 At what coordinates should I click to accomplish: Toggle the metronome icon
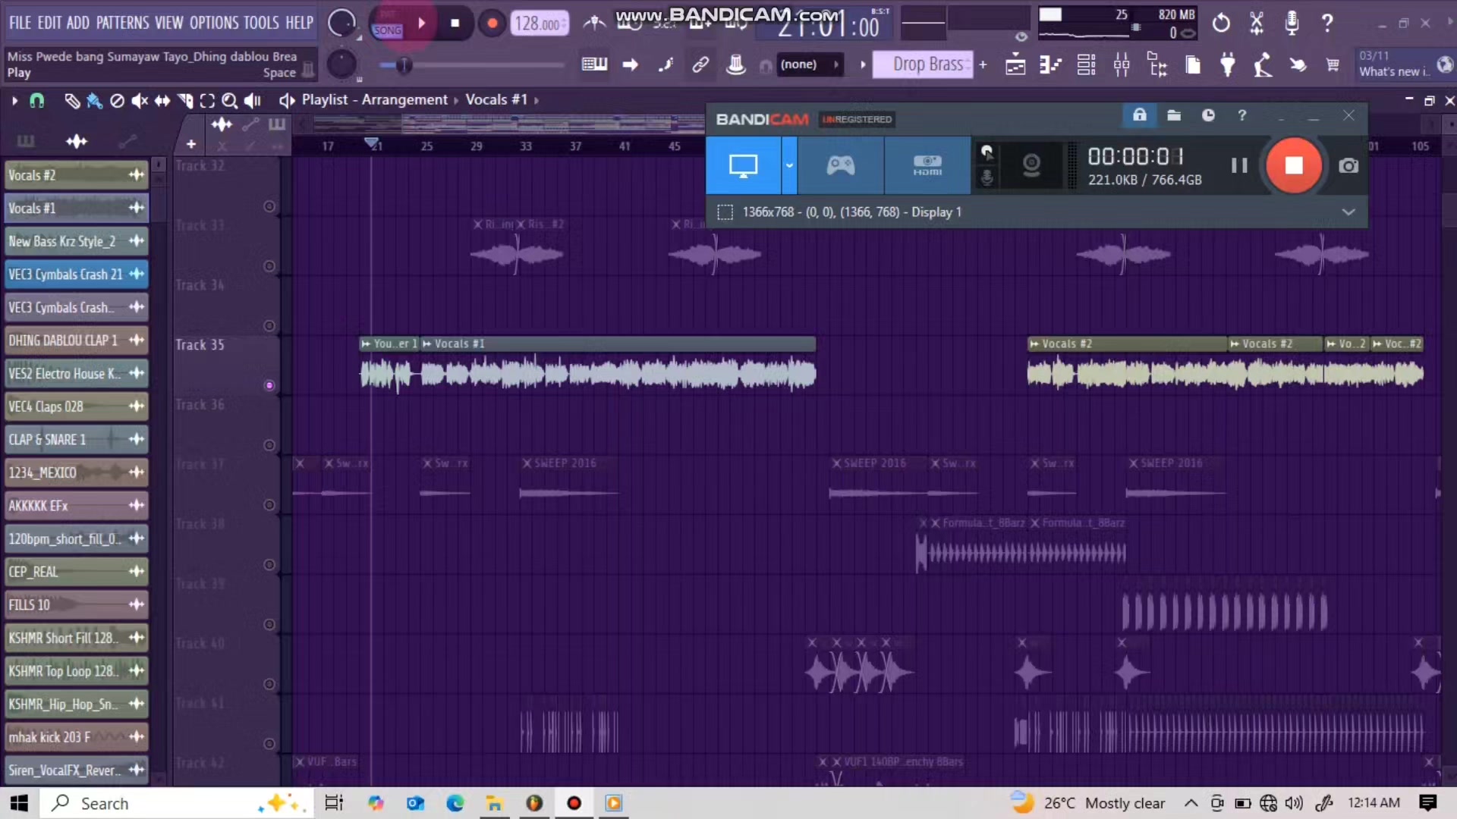[594, 24]
